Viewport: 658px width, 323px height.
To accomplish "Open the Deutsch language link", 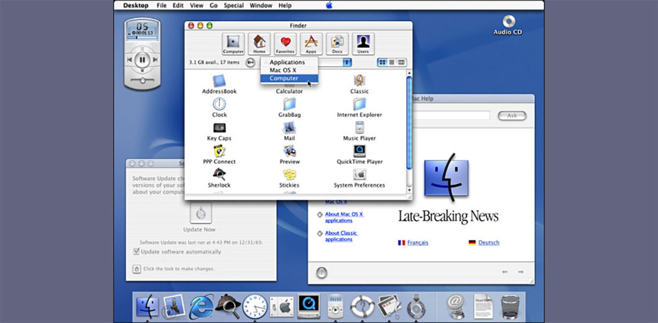I will coord(489,243).
